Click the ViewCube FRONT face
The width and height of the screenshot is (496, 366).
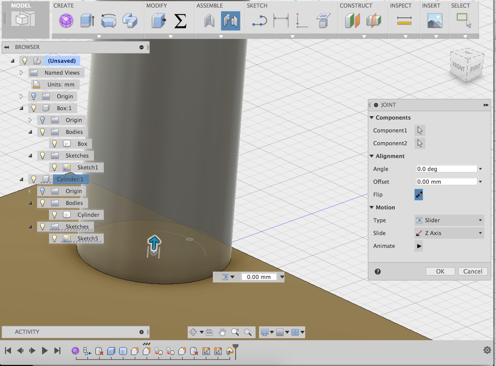coord(458,66)
